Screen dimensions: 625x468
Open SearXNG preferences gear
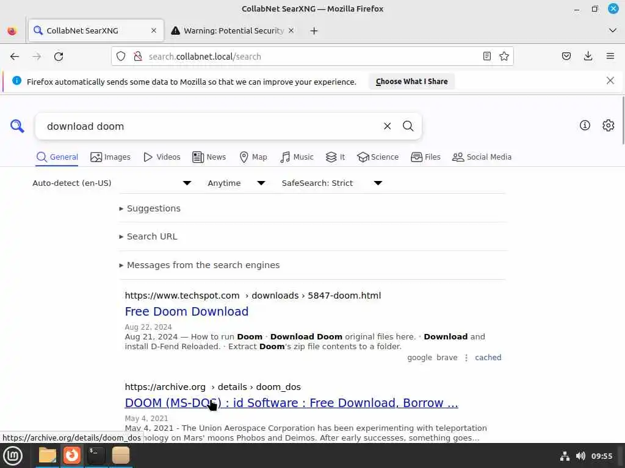click(608, 126)
